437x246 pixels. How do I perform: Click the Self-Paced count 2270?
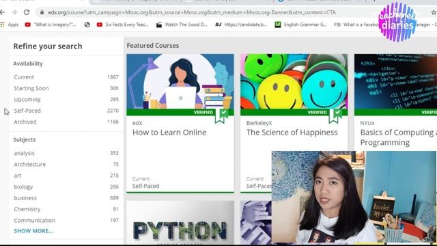(113, 111)
